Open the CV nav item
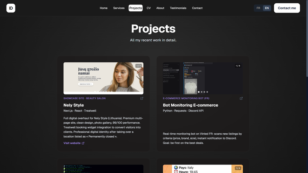Image resolution: width=308 pixels, height=173 pixels. pos(149,8)
